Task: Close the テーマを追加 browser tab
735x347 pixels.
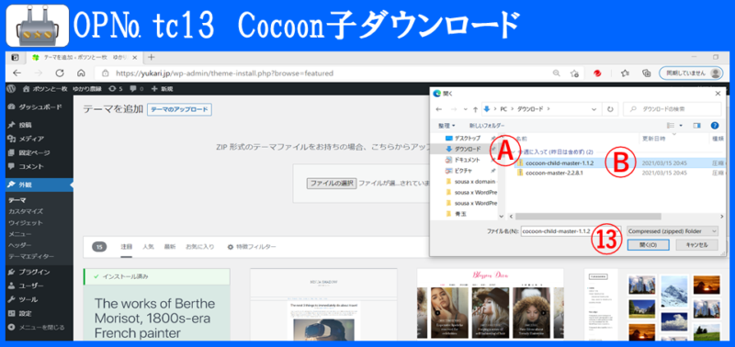Action: [135, 57]
